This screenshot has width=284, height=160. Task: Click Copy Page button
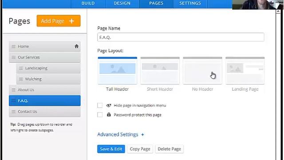[x=140, y=149]
